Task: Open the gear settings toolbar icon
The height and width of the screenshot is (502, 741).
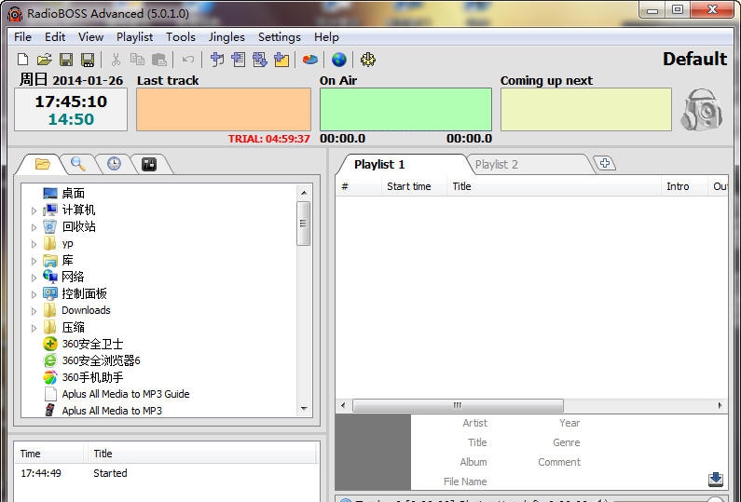Action: point(368,60)
